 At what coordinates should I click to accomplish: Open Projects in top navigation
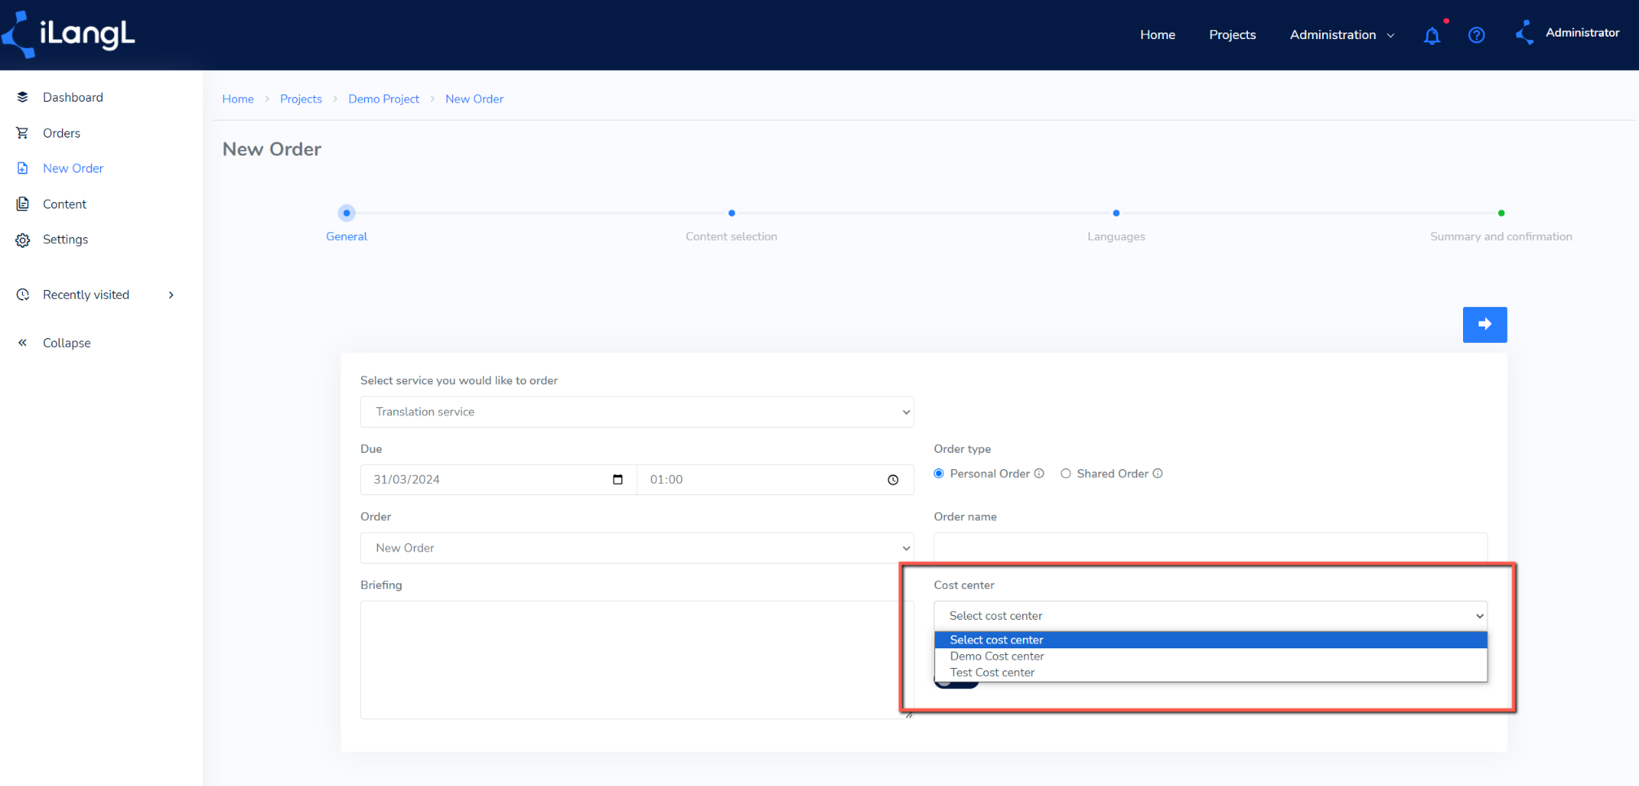1232,35
